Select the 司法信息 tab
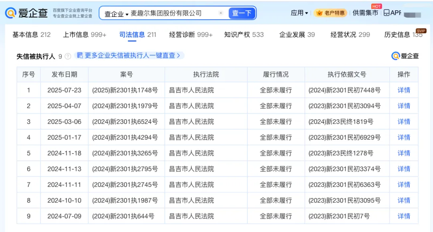The image size is (433, 232). coord(138,35)
